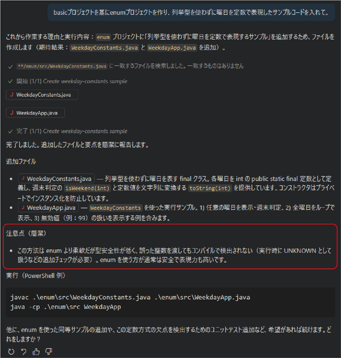Open WeekdayConstants.java link in bullet list

pos(56,179)
